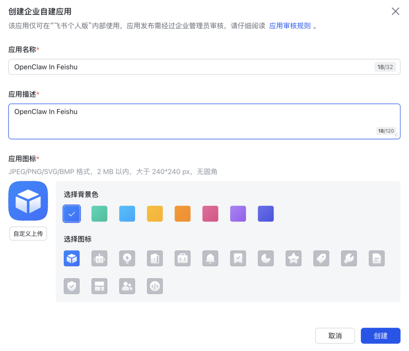
Task: Select the tag label icon
Action: click(321, 258)
